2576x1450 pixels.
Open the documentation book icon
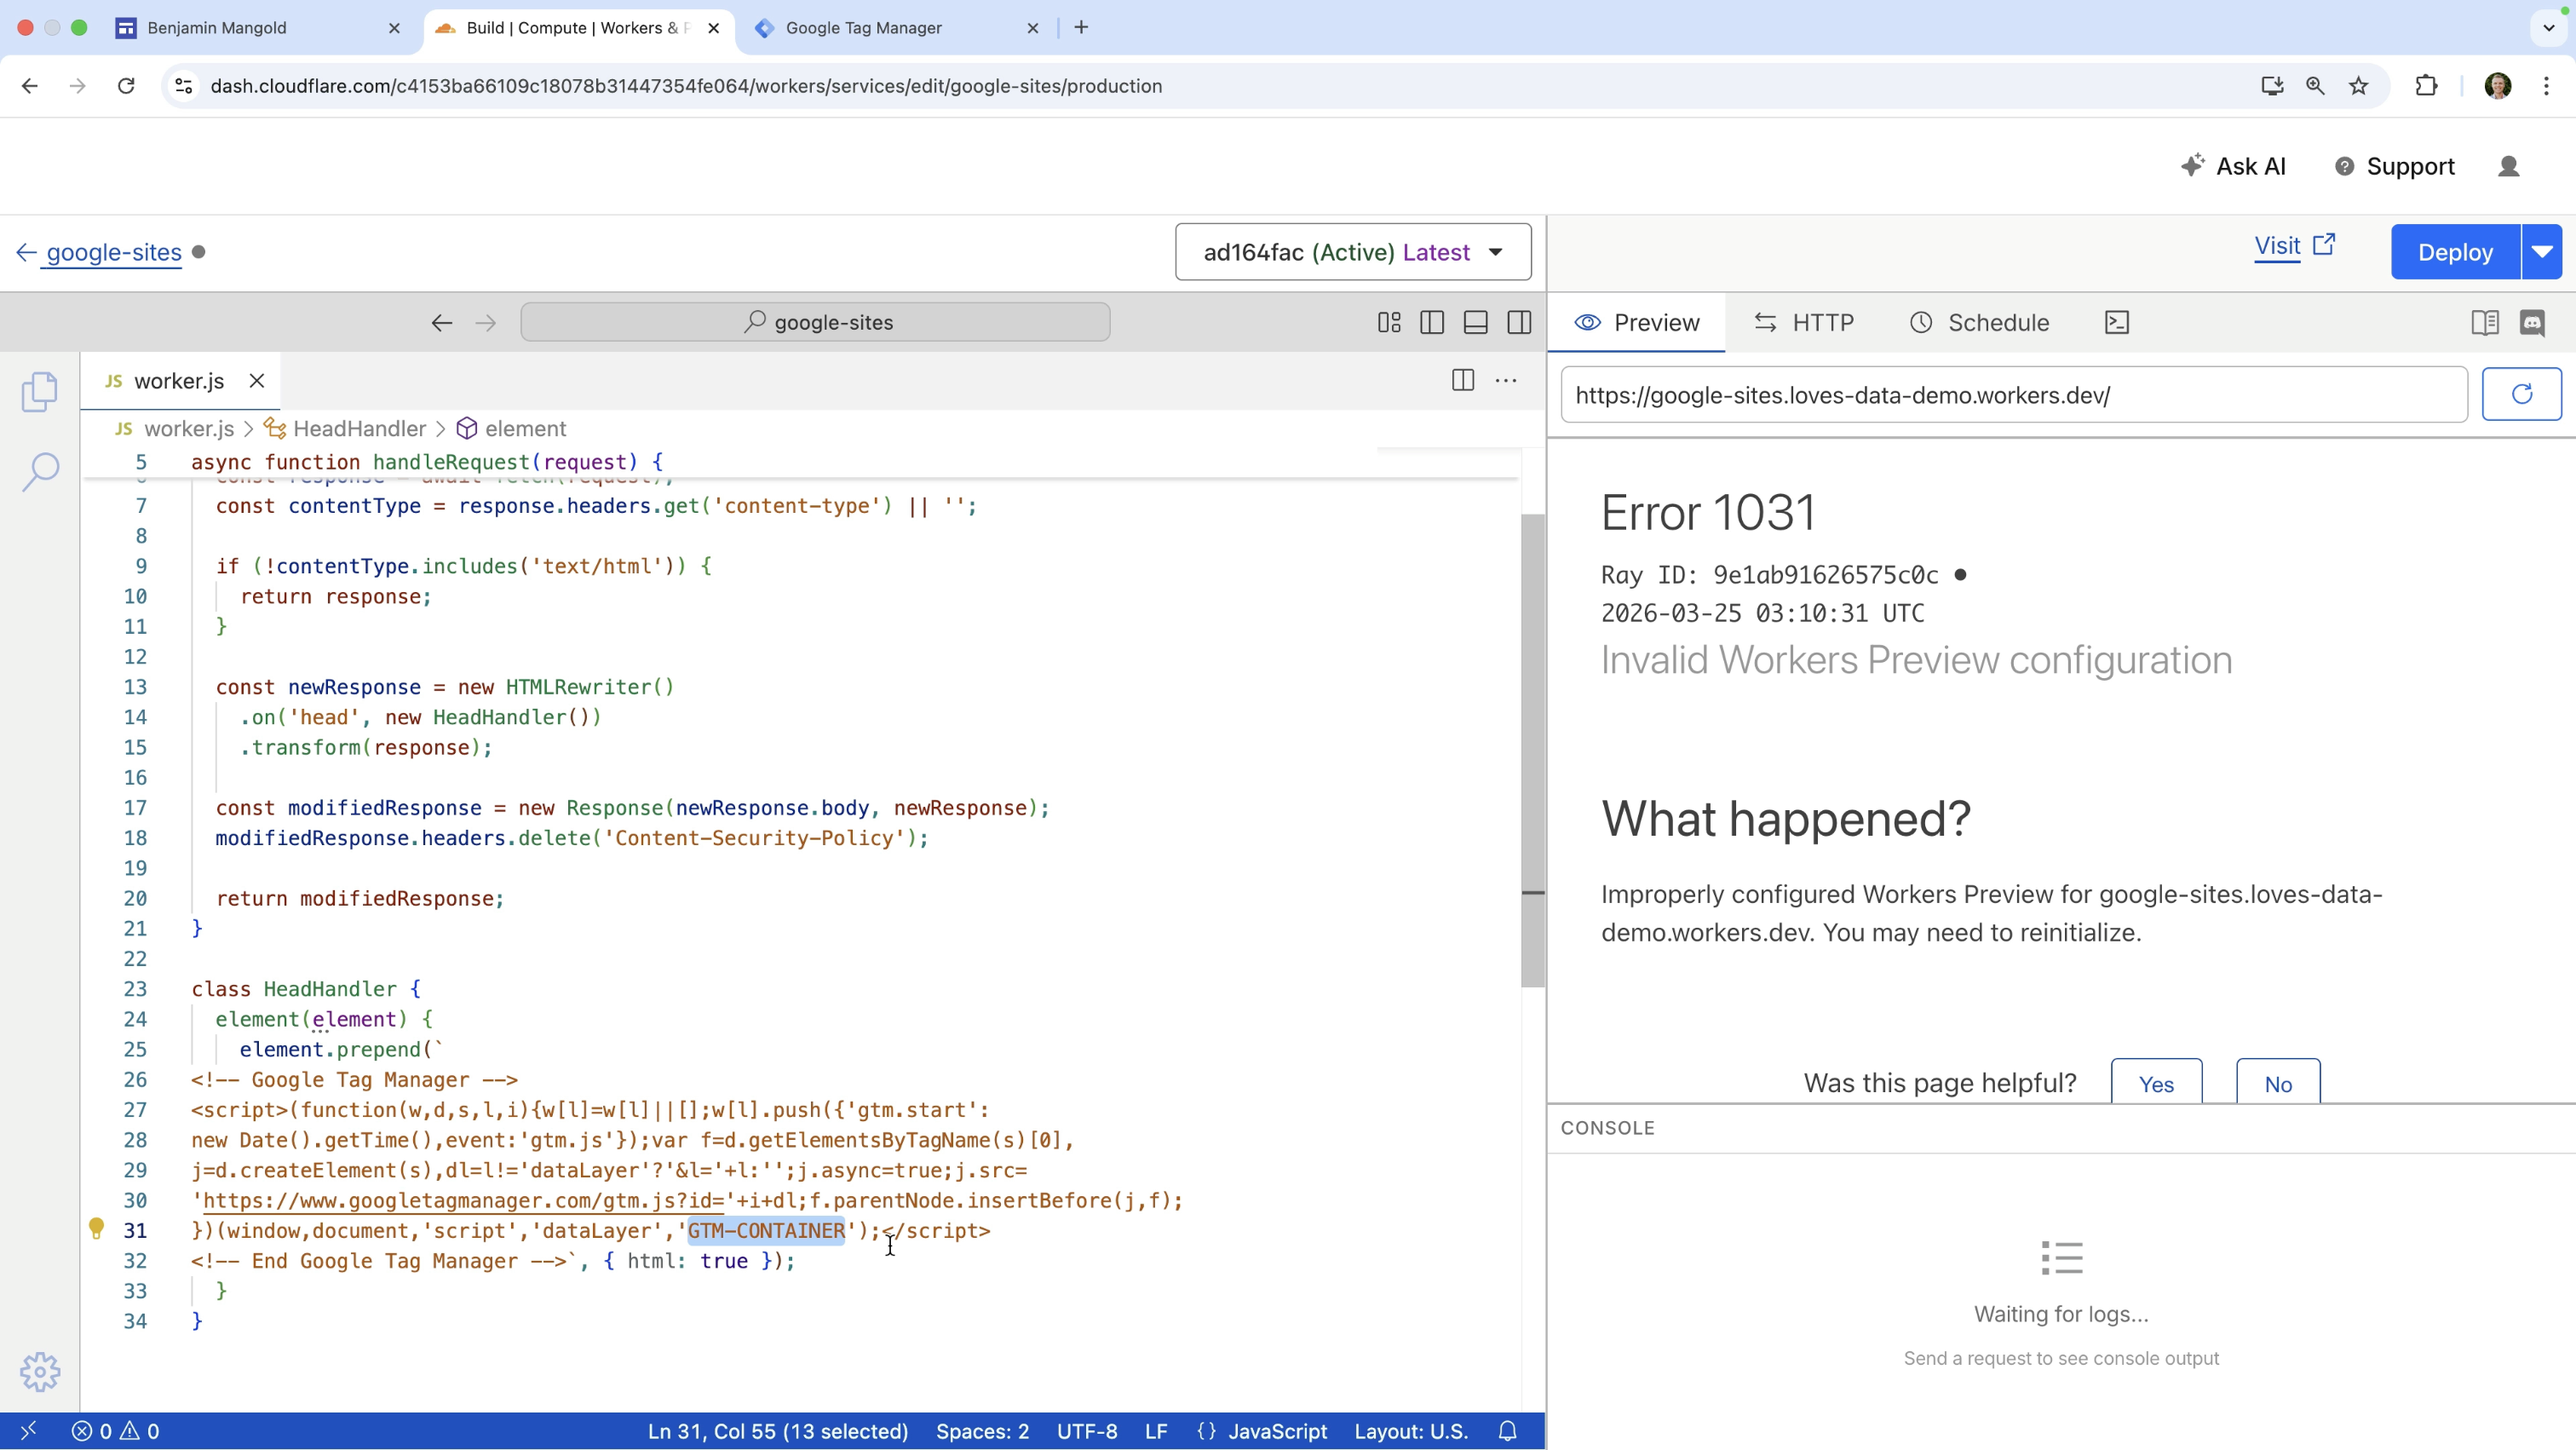click(2485, 322)
